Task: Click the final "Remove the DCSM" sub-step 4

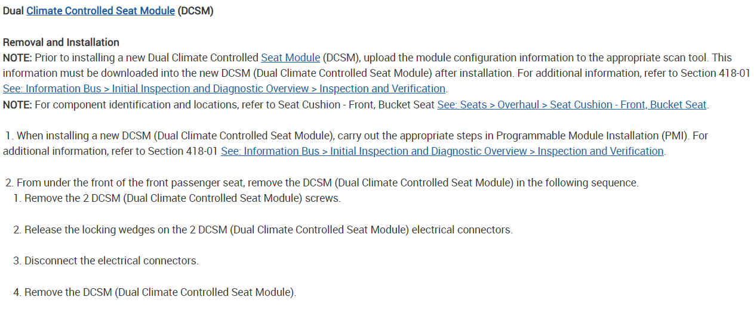Action: click(x=160, y=292)
